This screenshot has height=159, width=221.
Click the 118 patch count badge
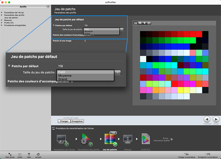pos(113,133)
